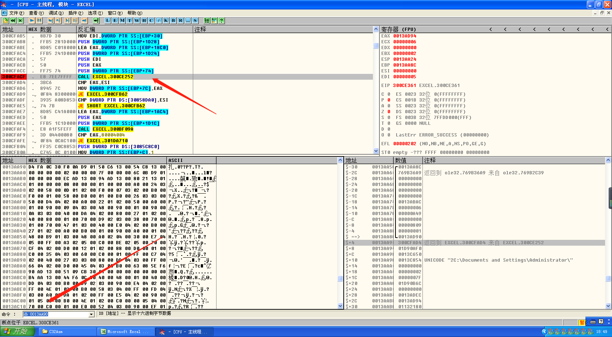Open the Log window with L icon
612x337 pixels.
pyautogui.click(x=108, y=20)
